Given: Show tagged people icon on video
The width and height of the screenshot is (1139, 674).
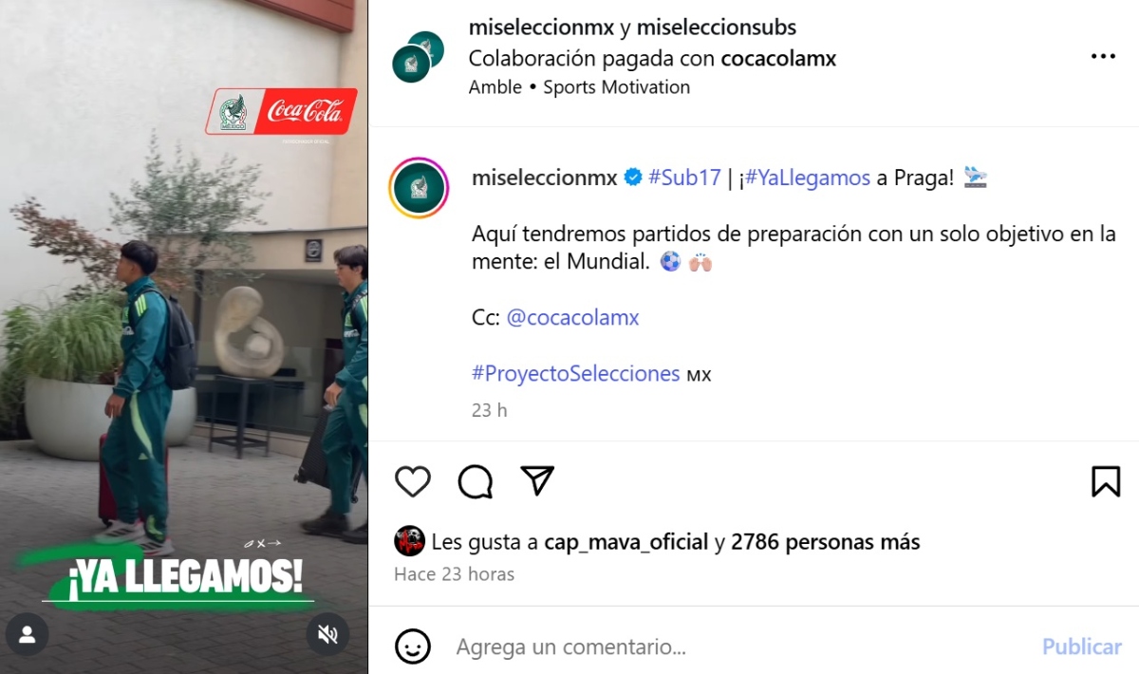Looking at the screenshot, I should pos(27,635).
